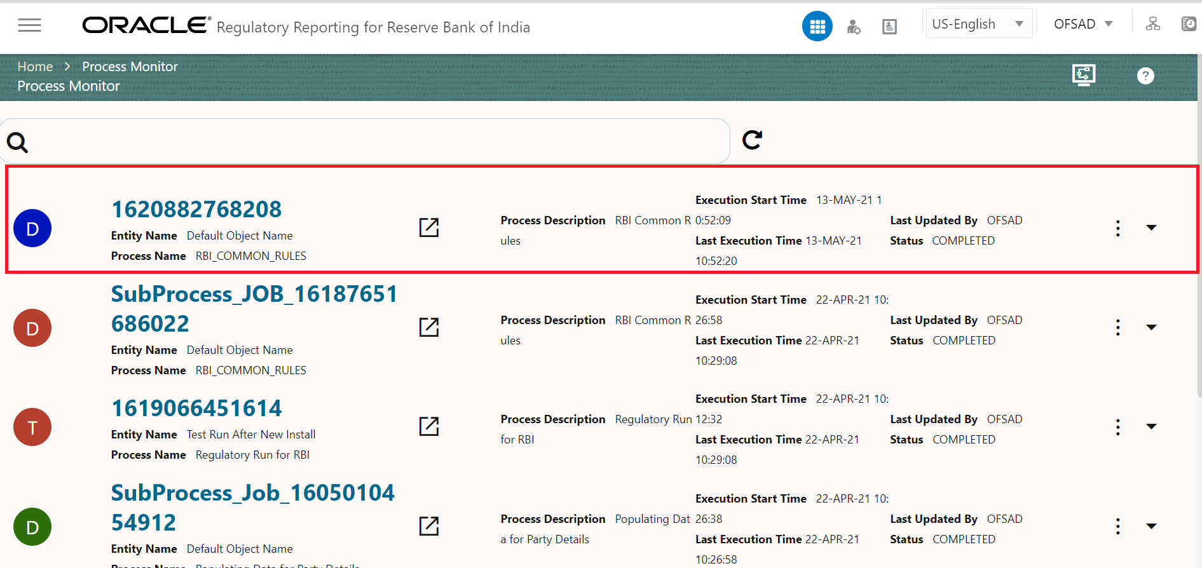Open external view icon for 1620882768208
1202x568 pixels.
(x=429, y=227)
